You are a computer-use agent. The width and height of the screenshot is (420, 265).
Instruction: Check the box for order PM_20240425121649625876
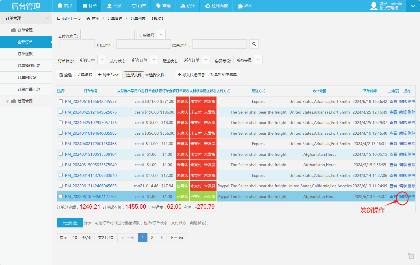click(61, 112)
